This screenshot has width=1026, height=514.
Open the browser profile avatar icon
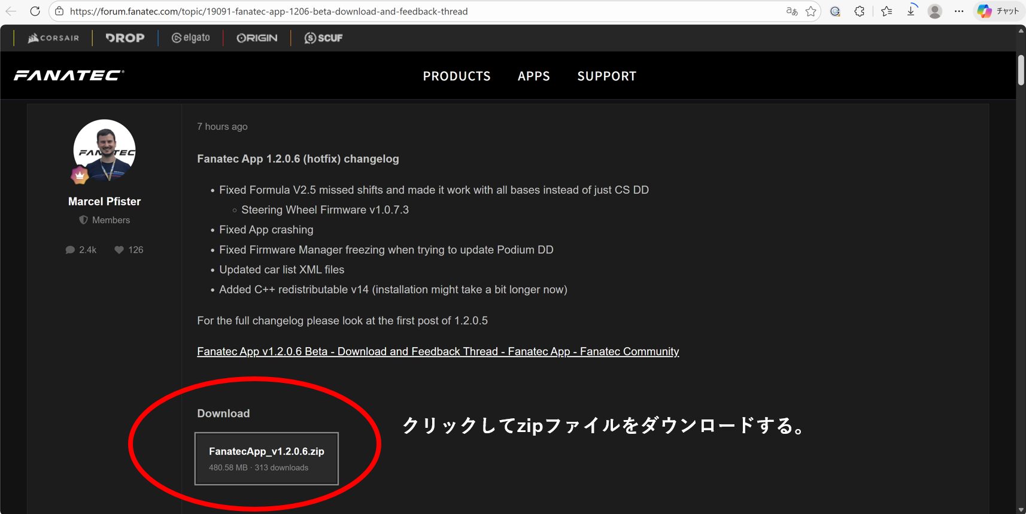[x=934, y=11]
